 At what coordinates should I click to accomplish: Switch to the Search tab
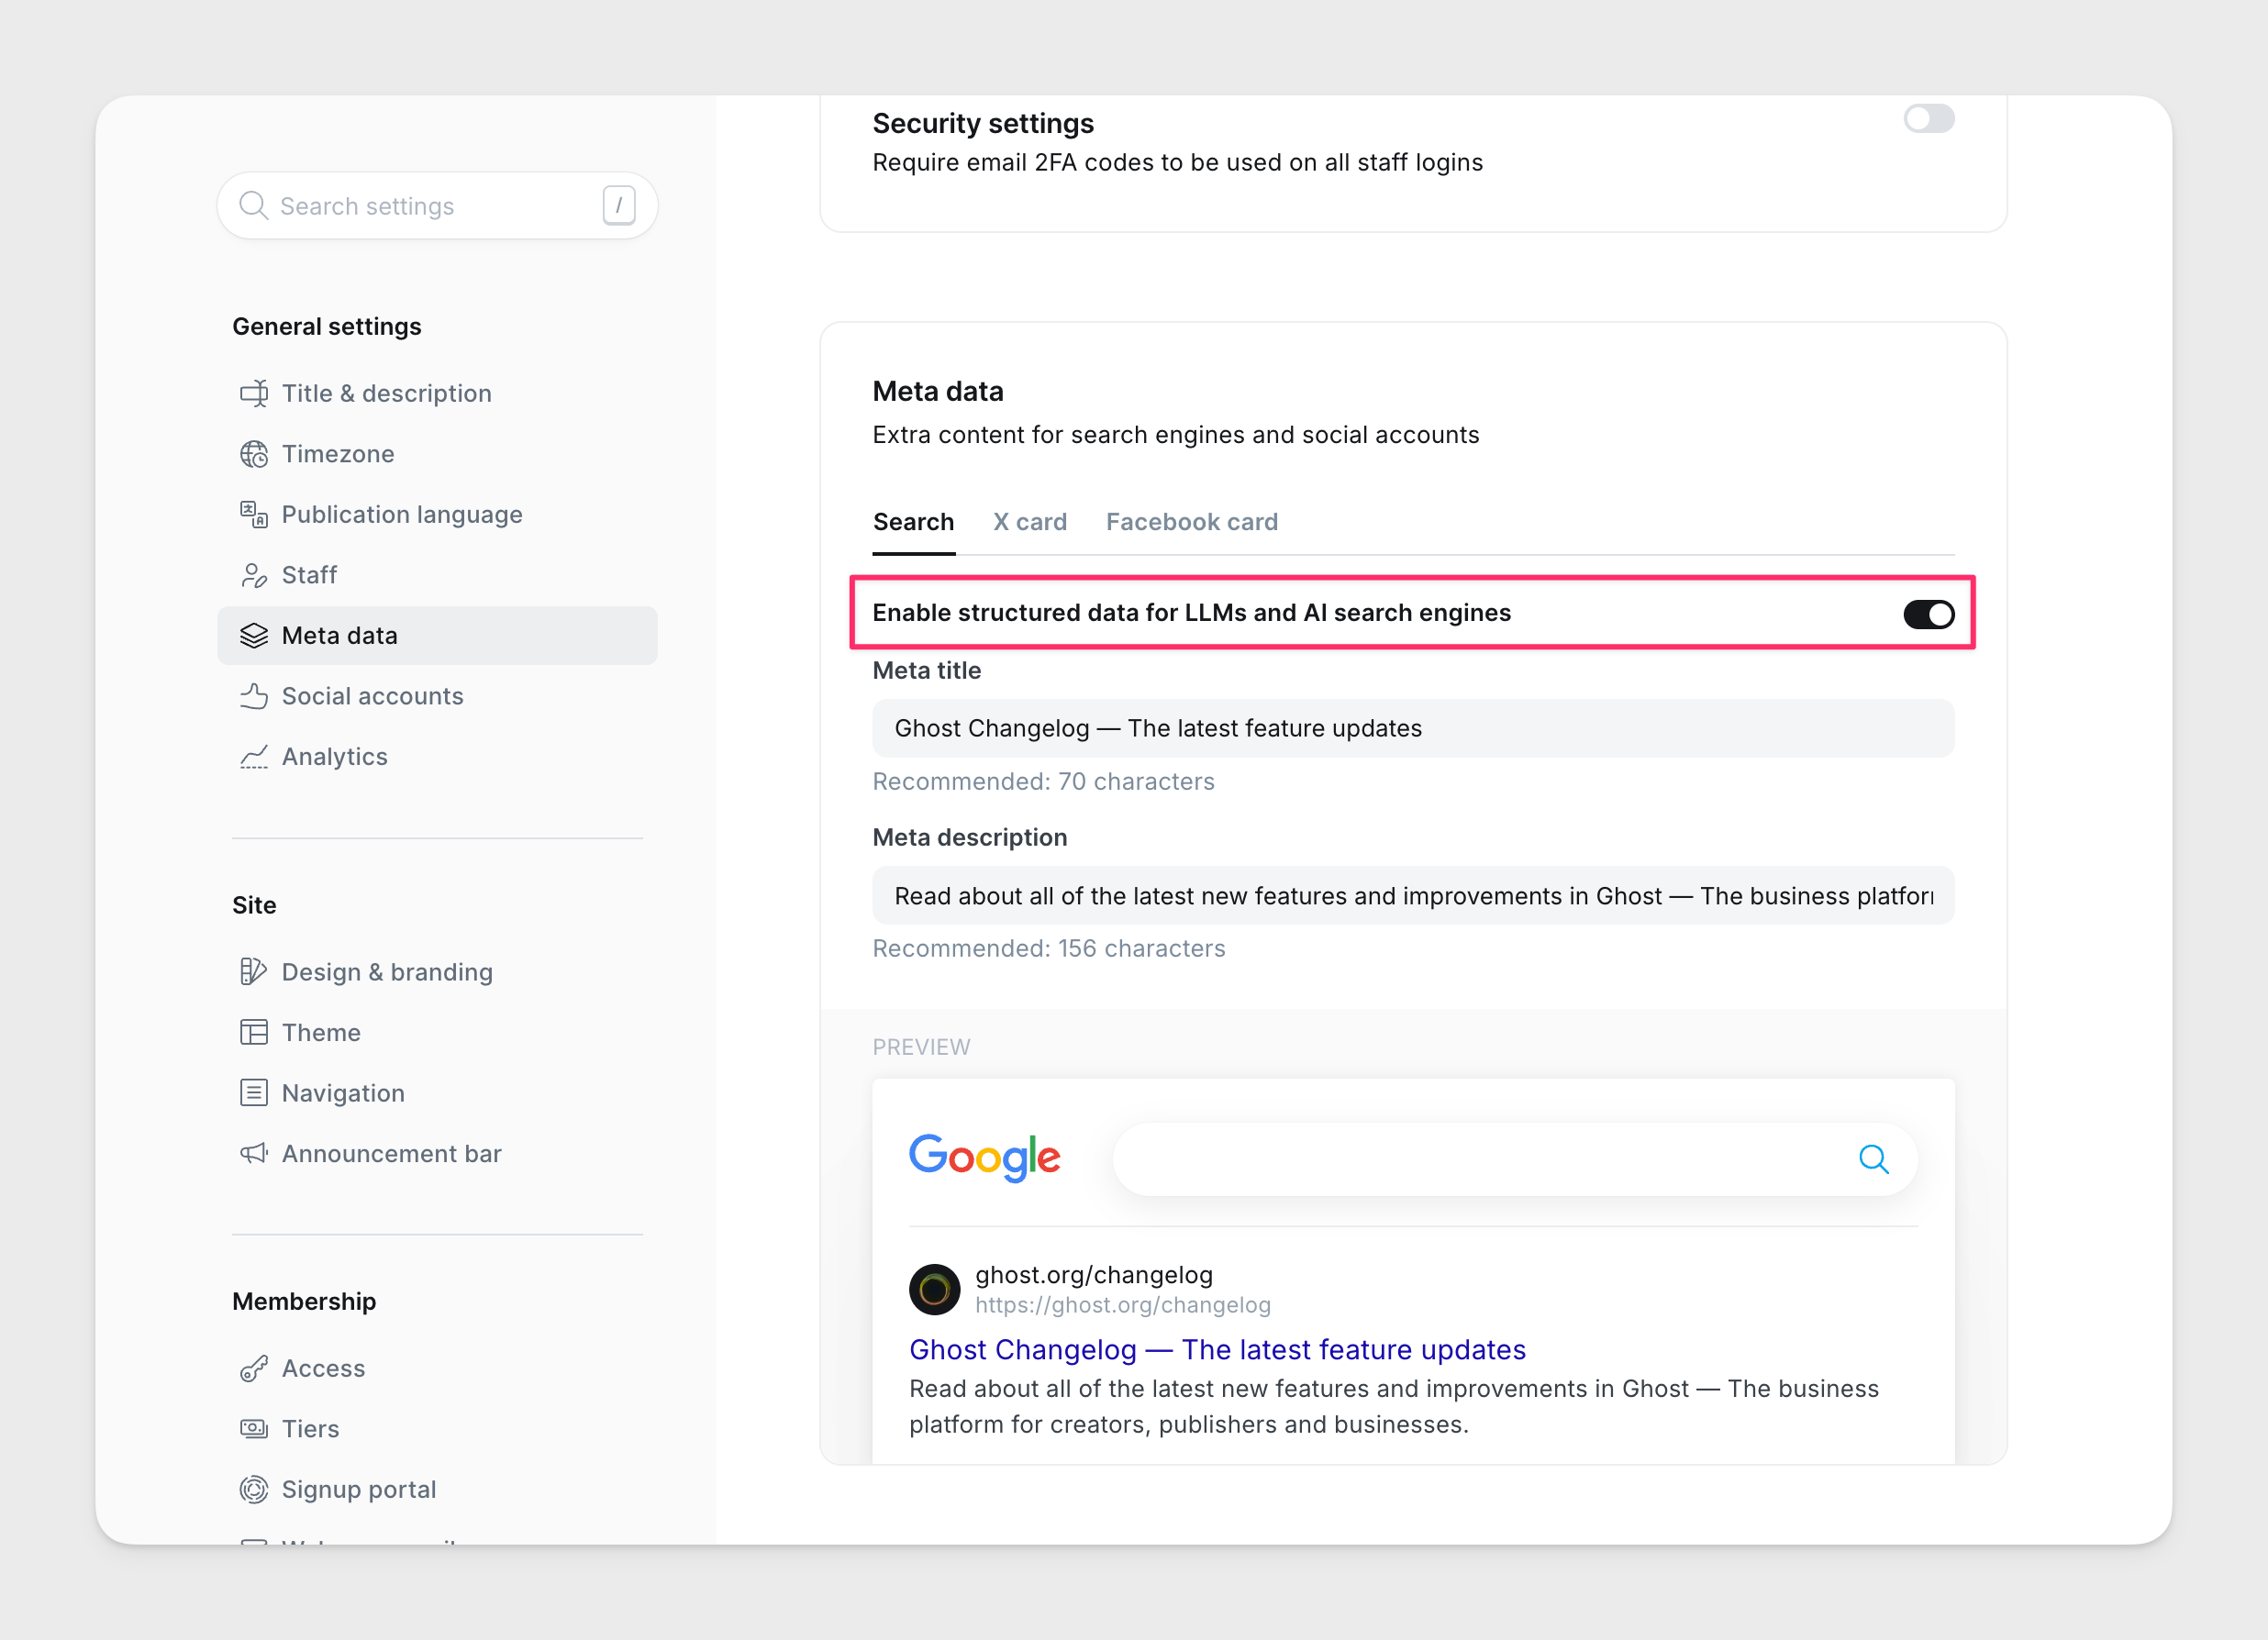click(913, 522)
